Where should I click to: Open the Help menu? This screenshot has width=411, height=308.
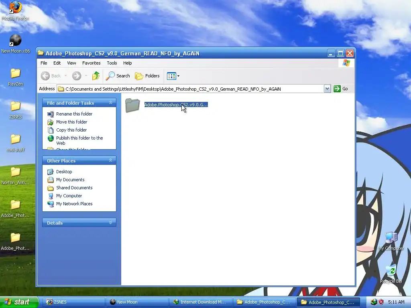click(x=127, y=63)
